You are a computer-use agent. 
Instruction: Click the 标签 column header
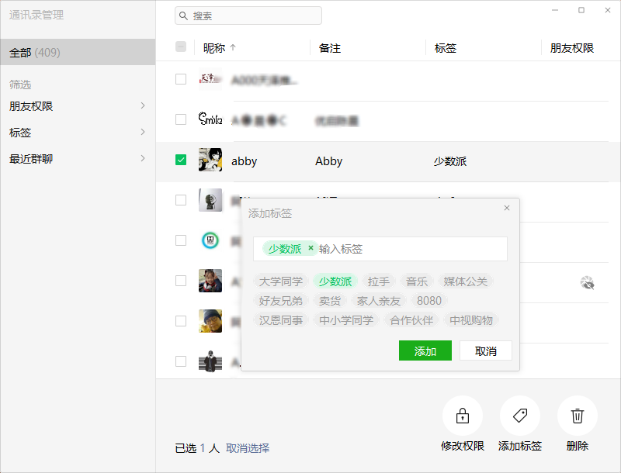point(445,48)
